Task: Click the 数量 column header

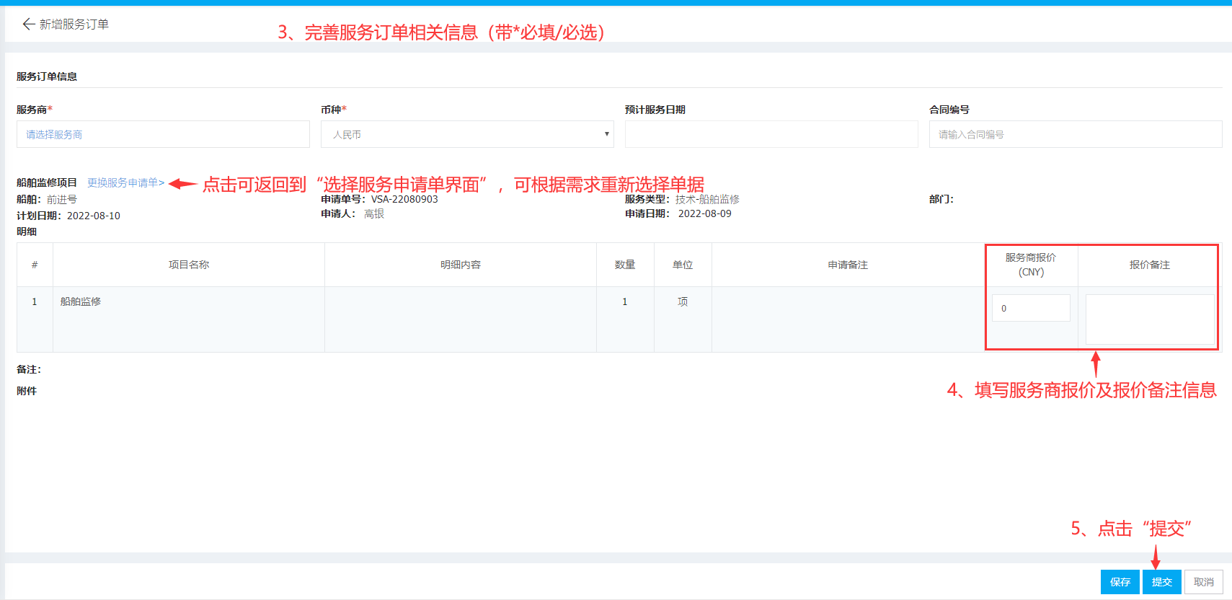Action: [x=625, y=265]
